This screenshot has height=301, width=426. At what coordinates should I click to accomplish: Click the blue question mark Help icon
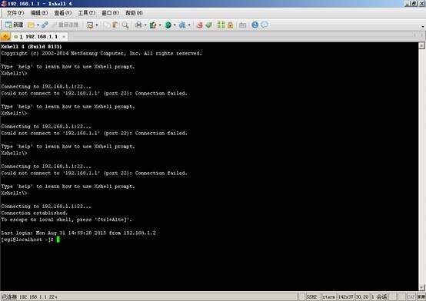point(255,25)
